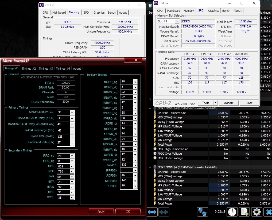Click the Validate button in CPU-Z
The height and width of the screenshot is (220, 272).
coord(228,103)
